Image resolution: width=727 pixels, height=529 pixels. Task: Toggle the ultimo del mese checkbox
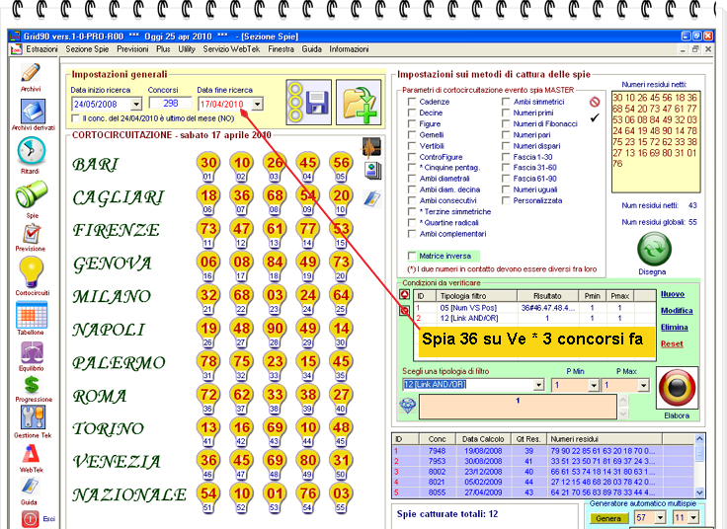[x=76, y=118]
